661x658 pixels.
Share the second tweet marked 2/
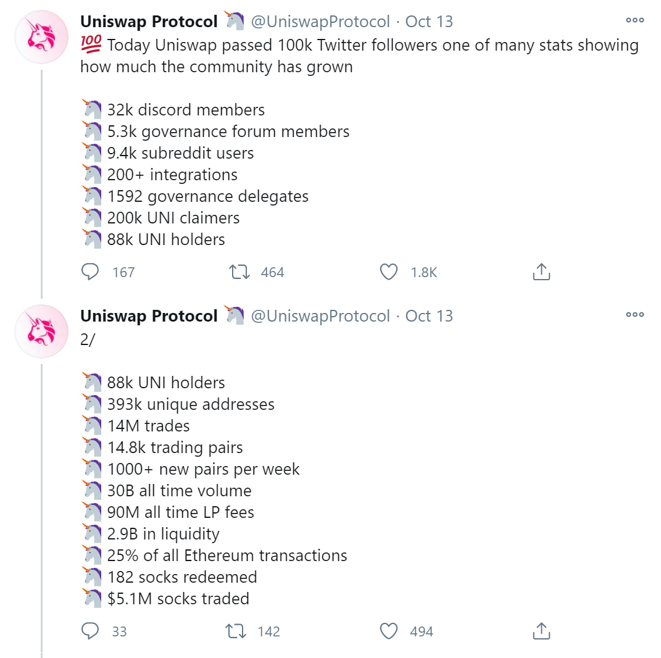[541, 631]
